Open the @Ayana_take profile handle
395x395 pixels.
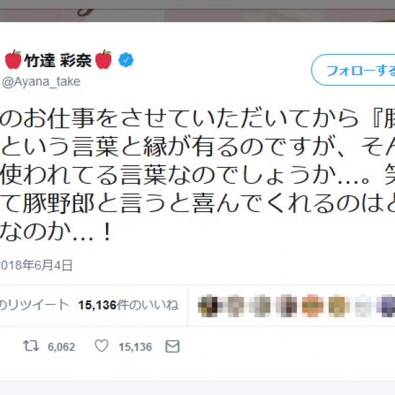click(x=41, y=82)
